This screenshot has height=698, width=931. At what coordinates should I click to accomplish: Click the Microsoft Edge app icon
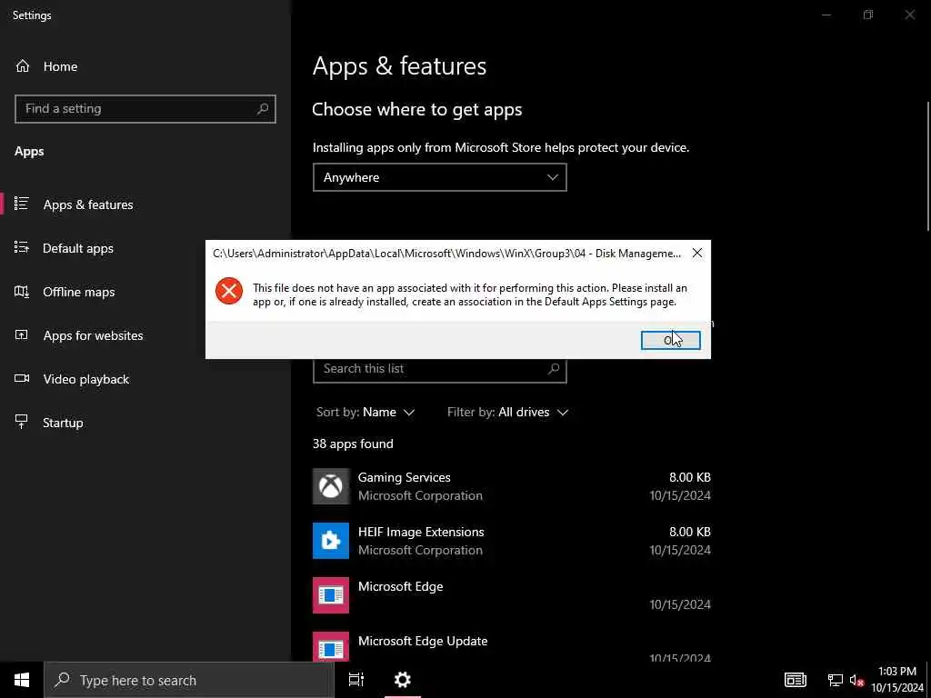coord(331,595)
